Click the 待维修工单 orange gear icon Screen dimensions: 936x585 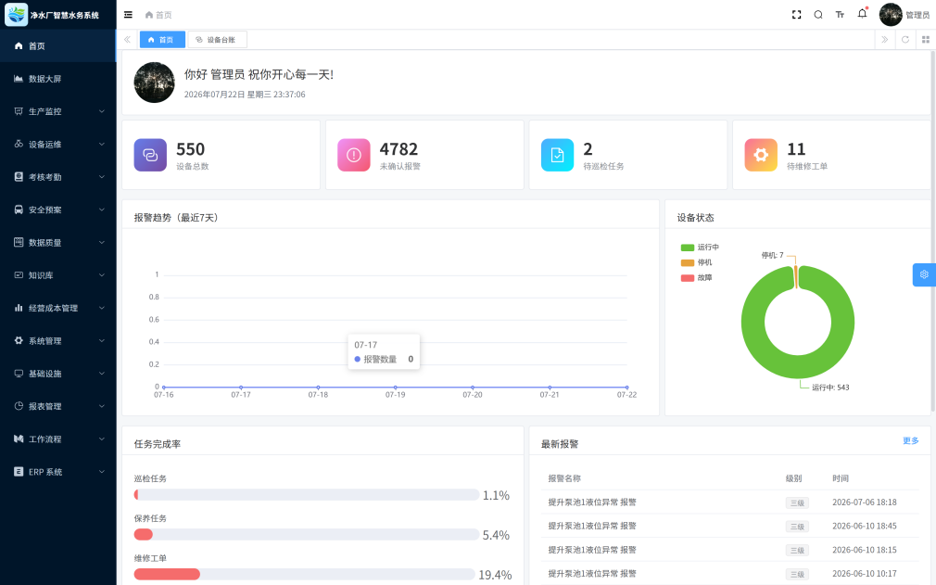761,155
